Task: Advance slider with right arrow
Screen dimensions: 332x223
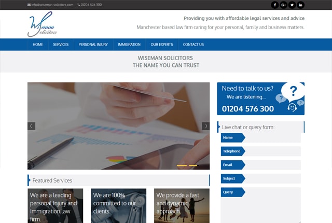Action: (x=206, y=126)
